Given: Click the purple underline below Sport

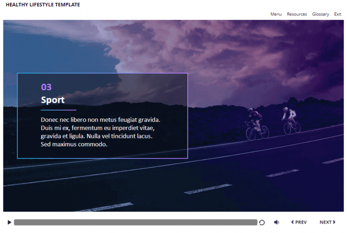Looking at the screenshot, I should pyautogui.click(x=58, y=110).
